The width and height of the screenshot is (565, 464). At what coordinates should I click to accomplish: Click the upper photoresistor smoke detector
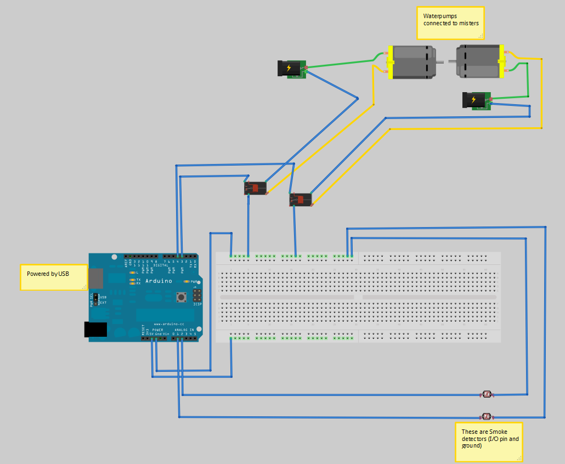click(x=487, y=394)
